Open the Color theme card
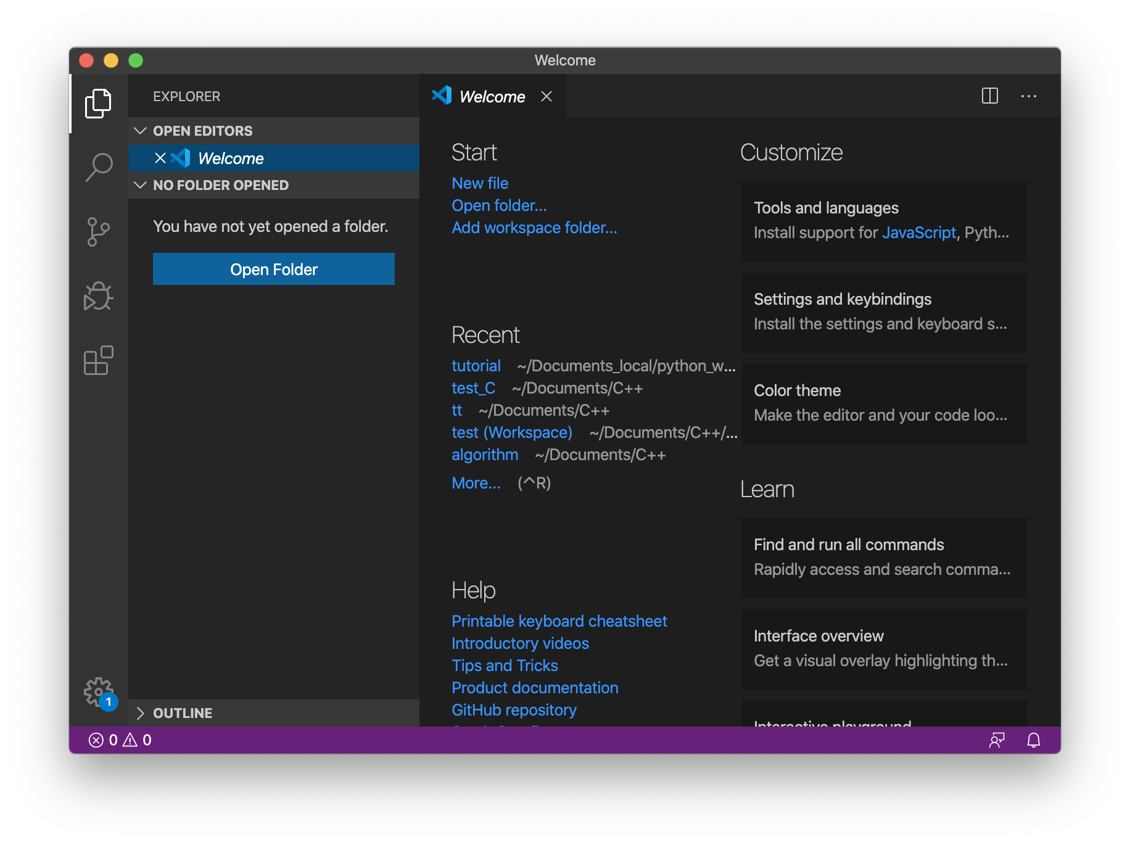1130x845 pixels. (885, 403)
